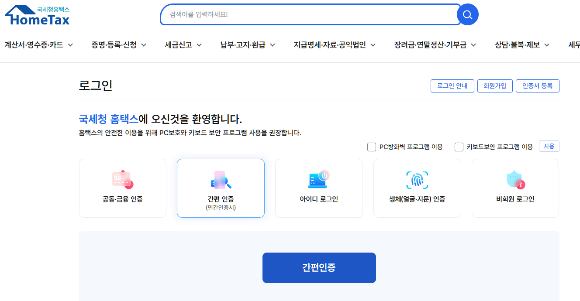580x301 pixels.
Task: Choose the 간편 인증 simple authentication icon
Action: click(x=221, y=179)
